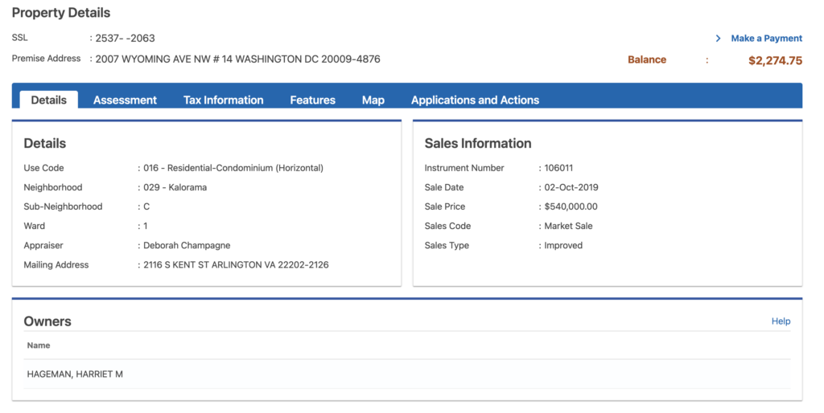
Task: Click the Wyoming Ave premise address text
Action: click(237, 59)
